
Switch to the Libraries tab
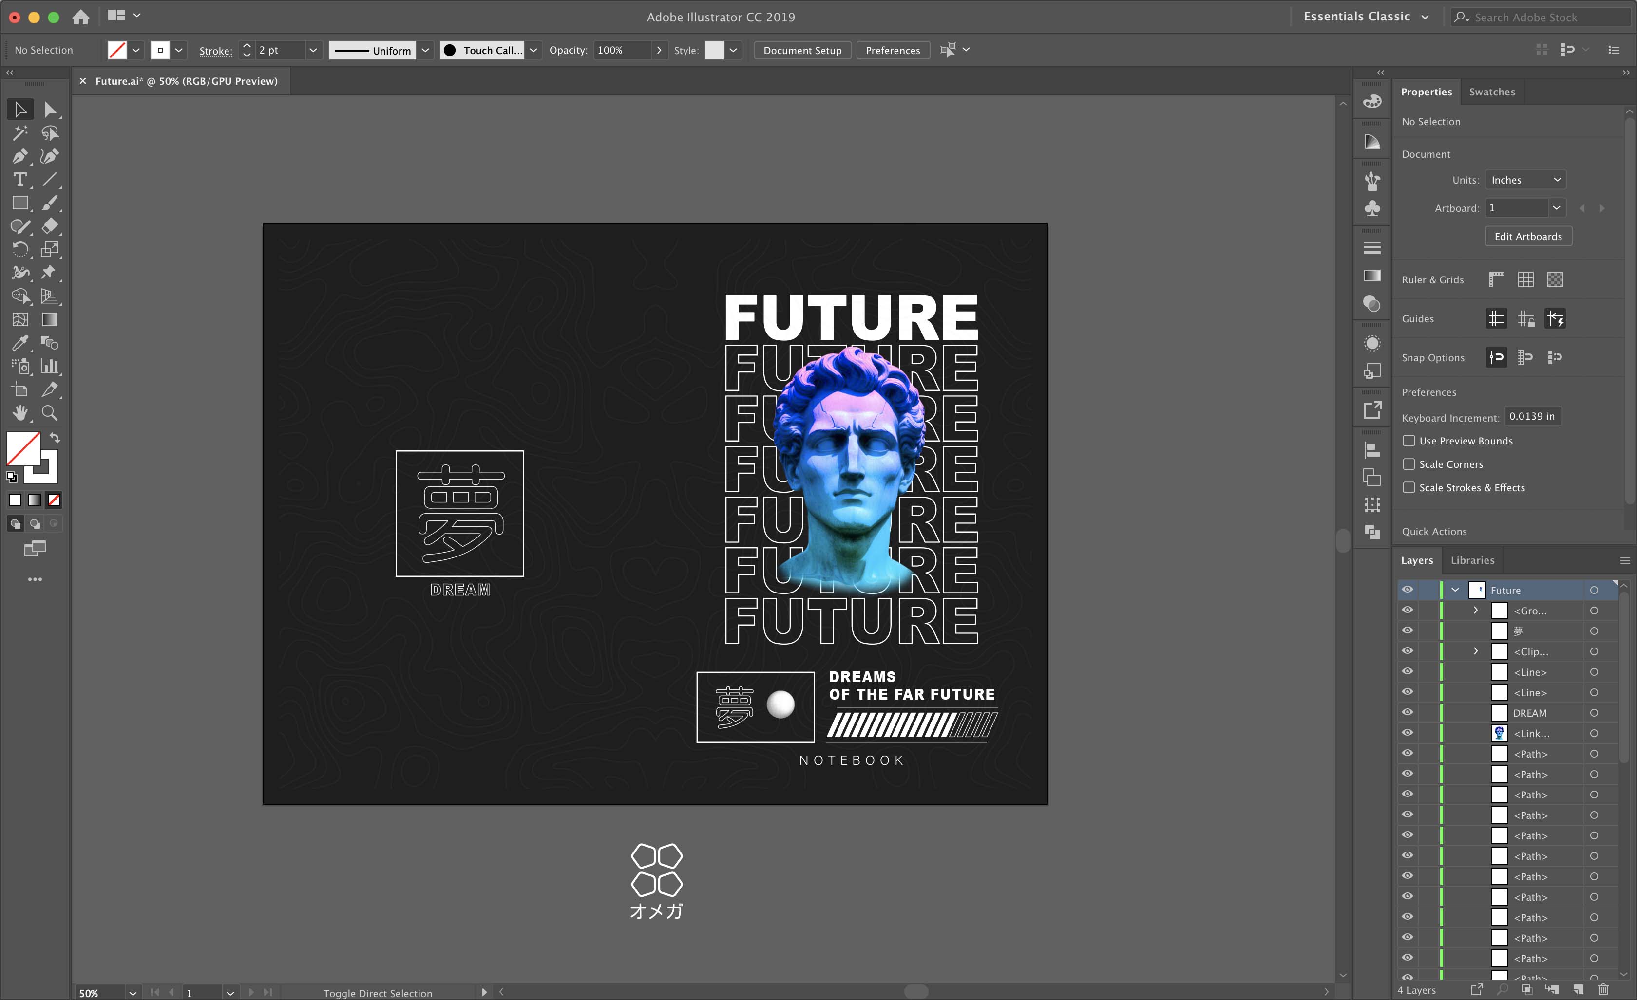click(1472, 560)
